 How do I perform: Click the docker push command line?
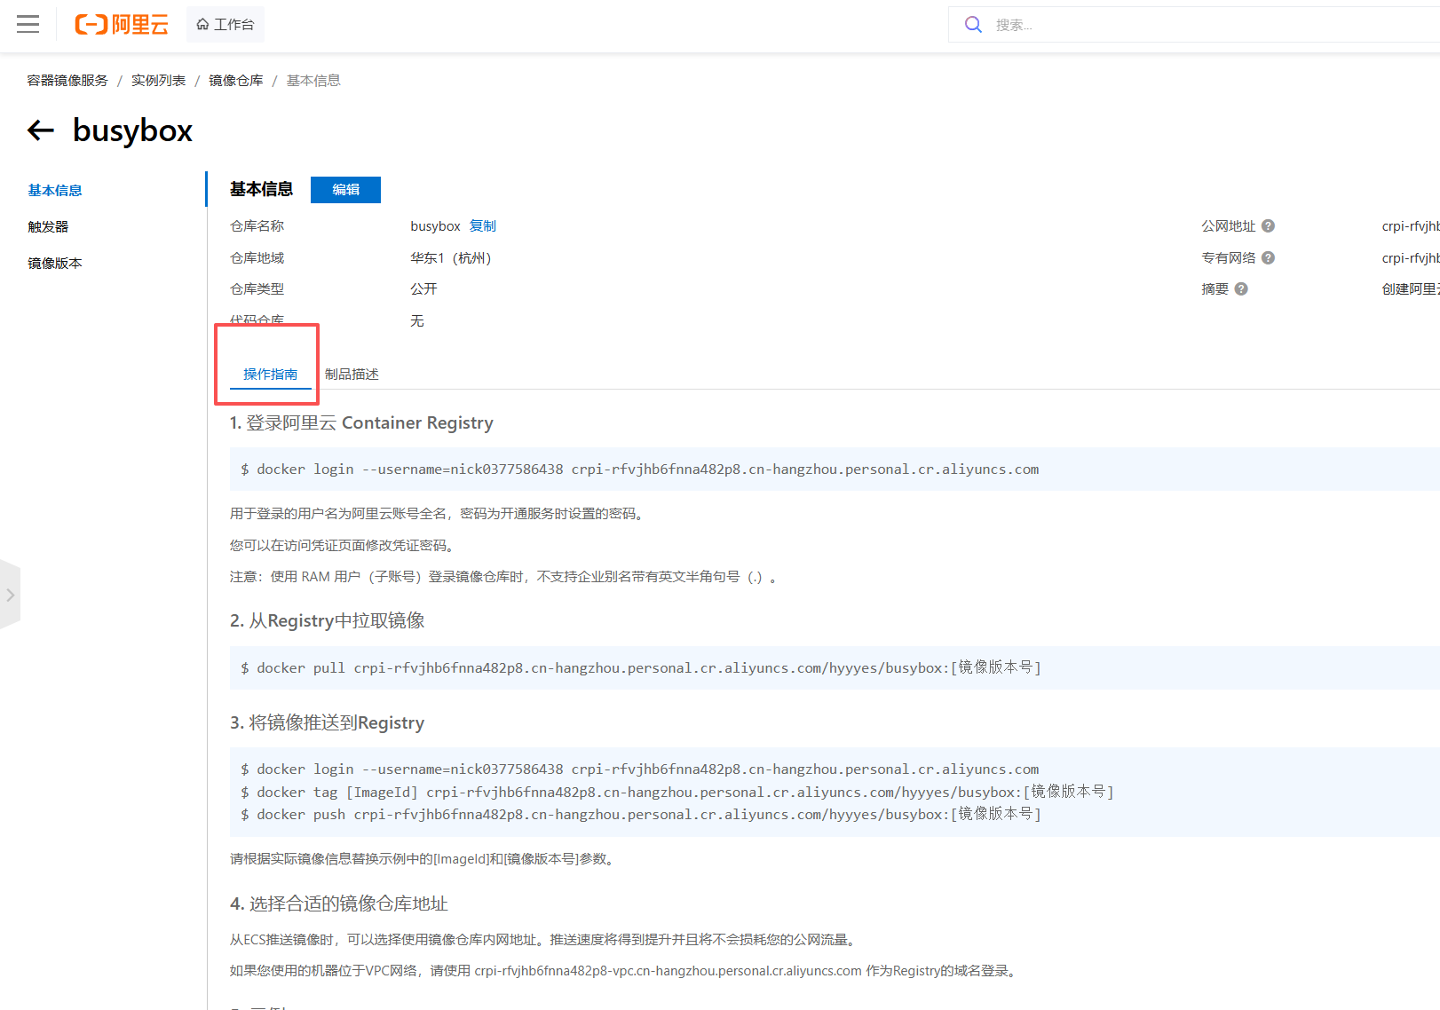click(x=640, y=814)
